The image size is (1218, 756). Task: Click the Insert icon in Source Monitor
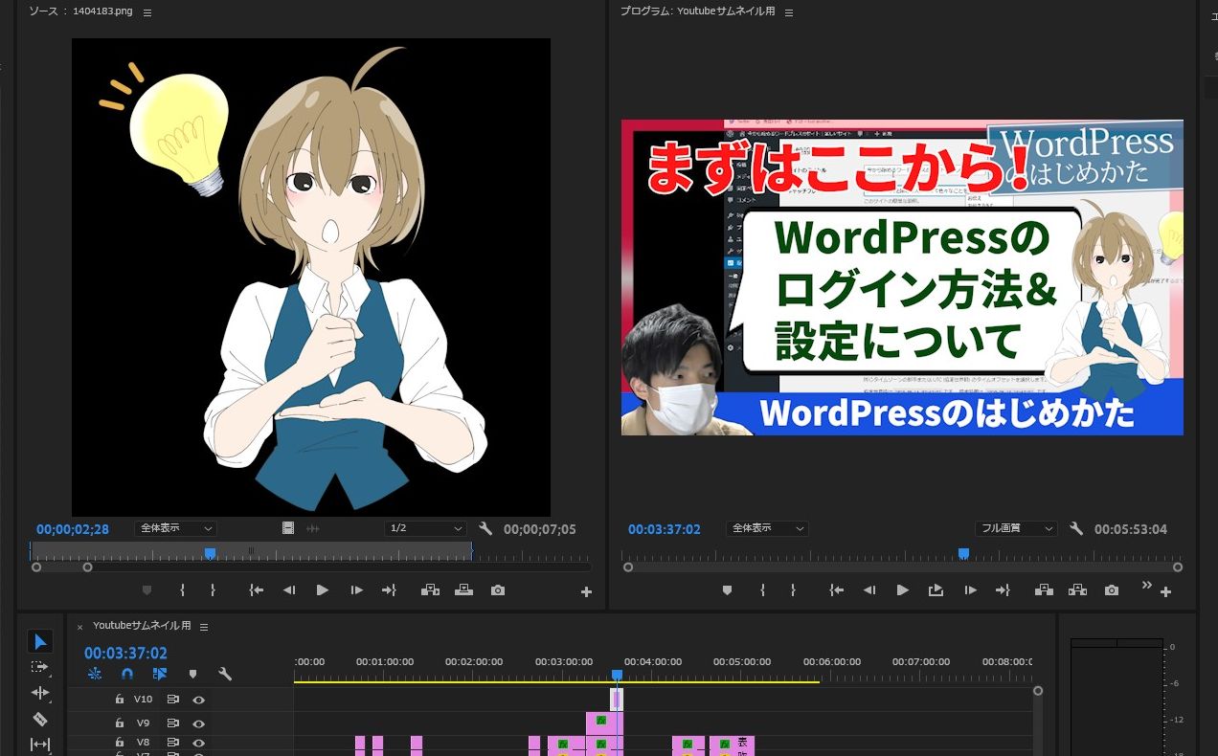430,590
